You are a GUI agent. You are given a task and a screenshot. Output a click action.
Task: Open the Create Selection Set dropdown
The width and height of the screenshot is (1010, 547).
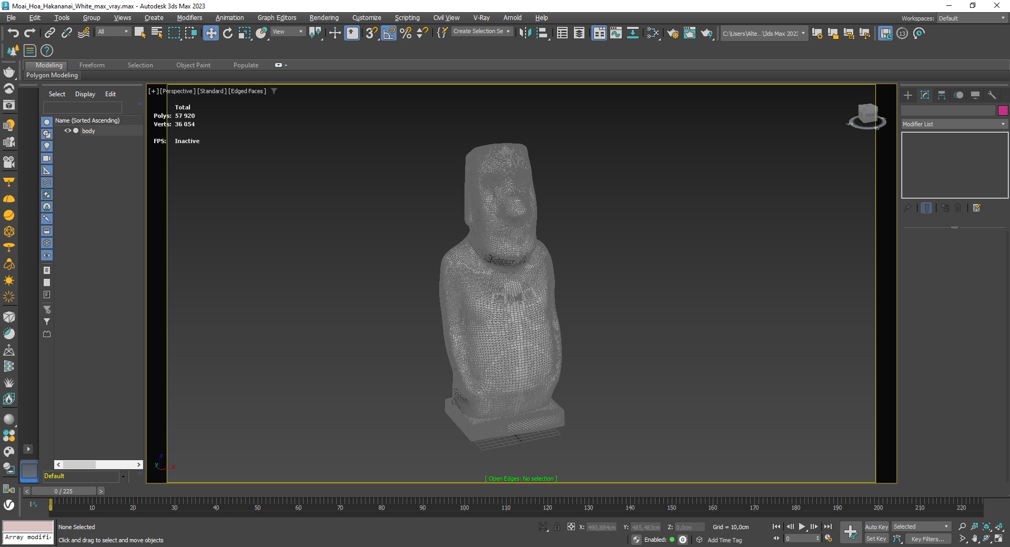pyautogui.click(x=482, y=32)
